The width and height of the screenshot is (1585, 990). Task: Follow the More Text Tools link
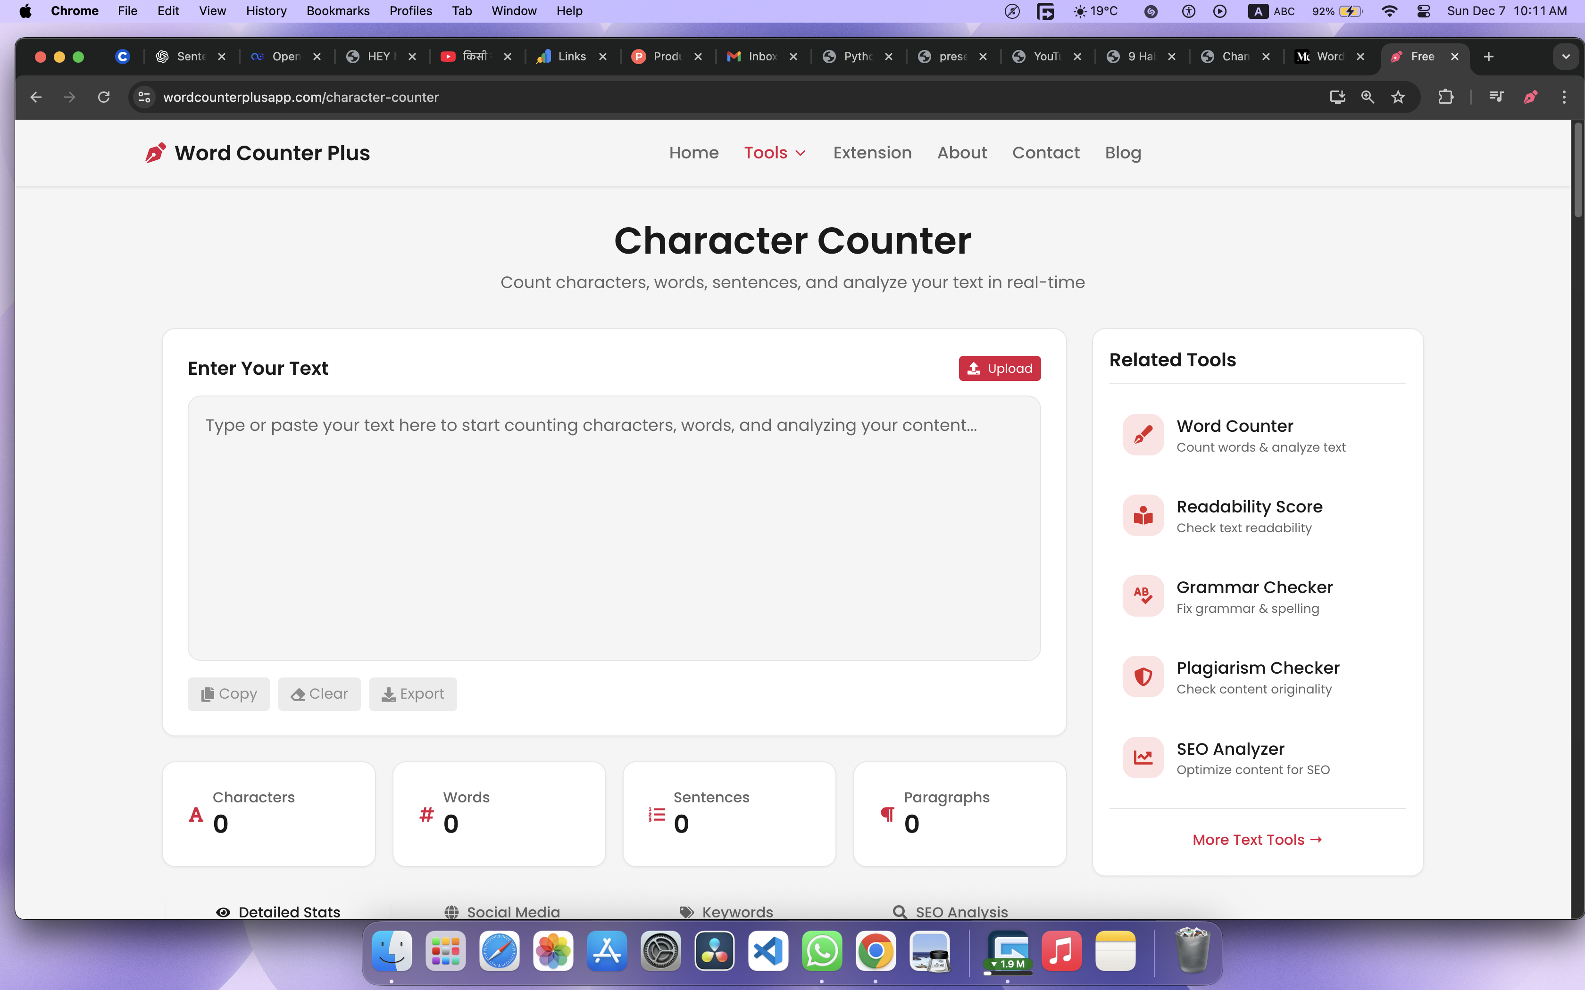click(1257, 840)
